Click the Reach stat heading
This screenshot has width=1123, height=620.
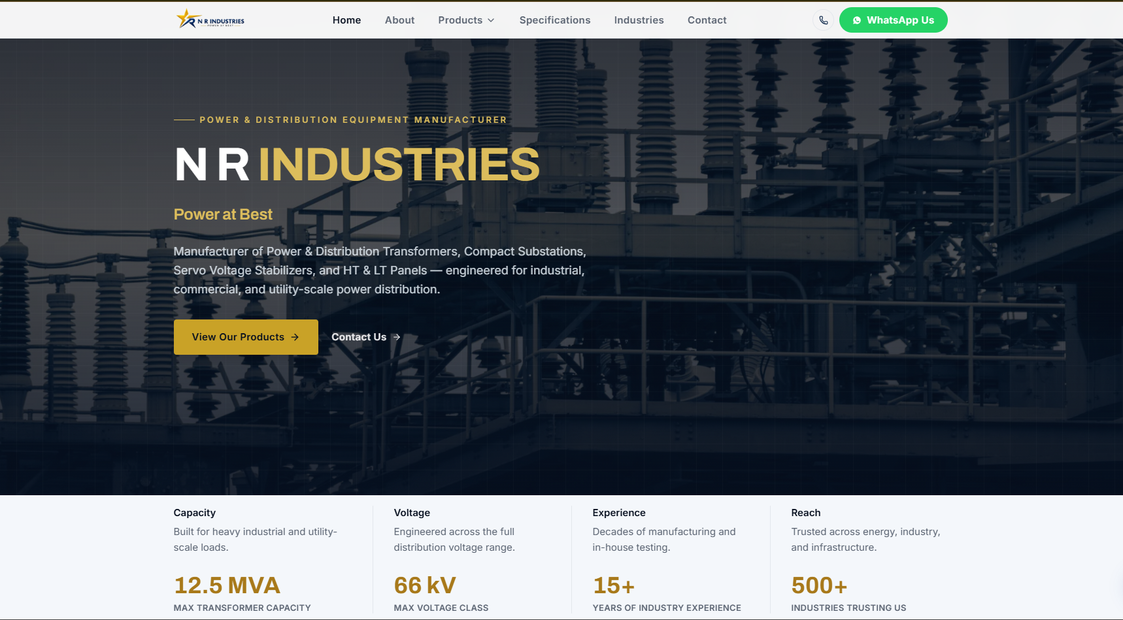pos(806,513)
